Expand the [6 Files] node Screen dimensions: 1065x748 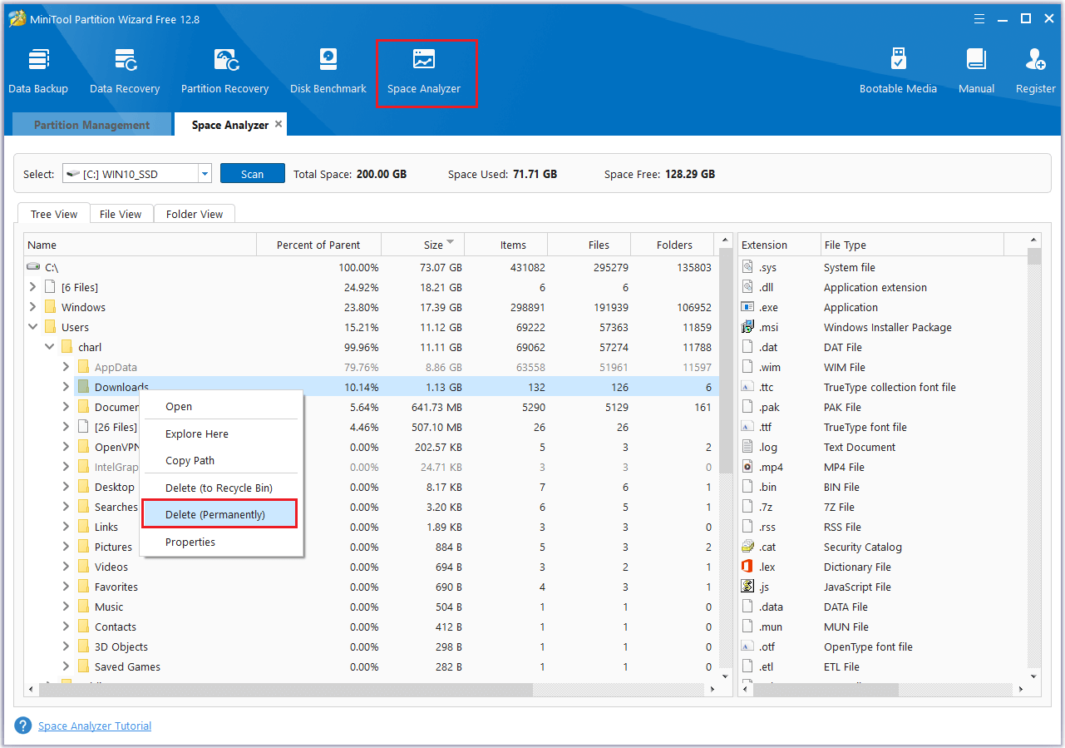tap(32, 287)
